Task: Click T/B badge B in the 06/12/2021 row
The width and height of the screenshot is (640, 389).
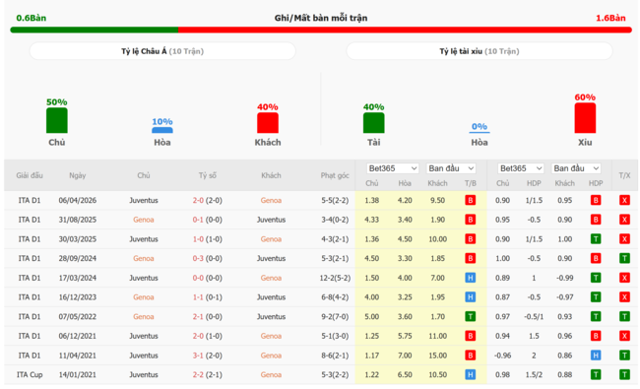Action: 471,336
